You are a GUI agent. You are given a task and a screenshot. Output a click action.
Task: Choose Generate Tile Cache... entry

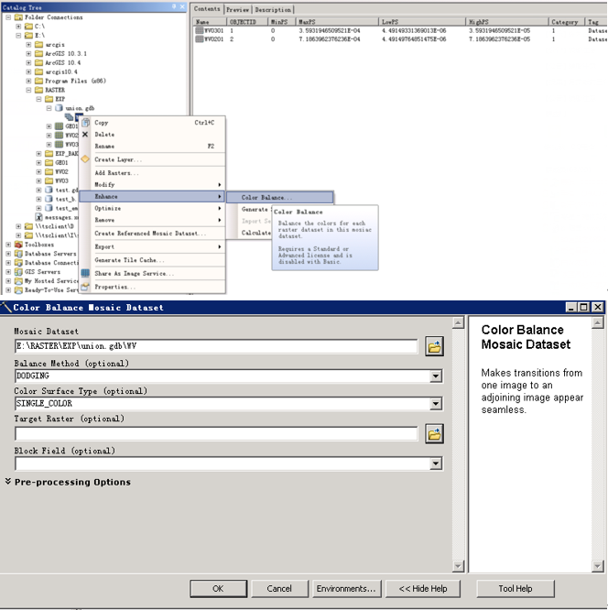[x=152, y=260]
